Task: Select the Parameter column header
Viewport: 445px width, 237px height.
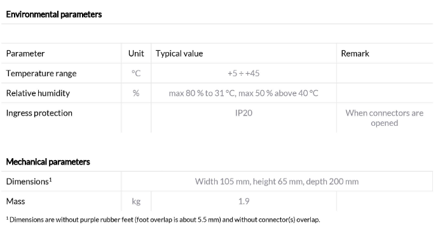Action: pyautogui.click(x=25, y=53)
